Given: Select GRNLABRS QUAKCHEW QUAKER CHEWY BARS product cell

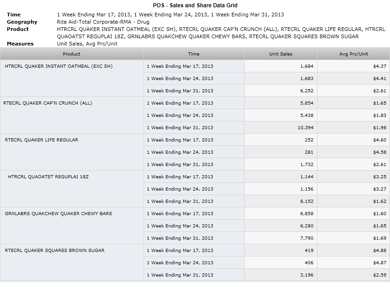Looking at the screenshot, I should [x=72, y=226].
